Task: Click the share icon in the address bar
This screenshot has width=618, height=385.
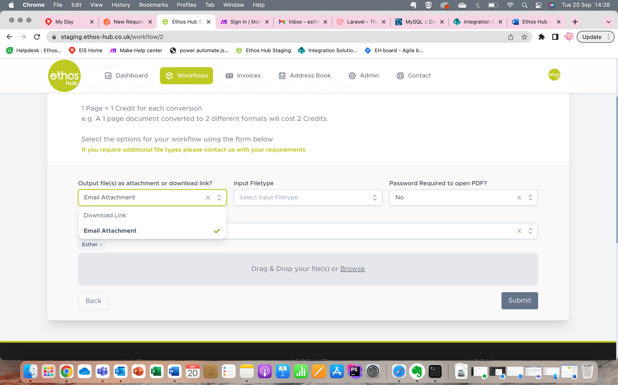Action: [x=511, y=37]
